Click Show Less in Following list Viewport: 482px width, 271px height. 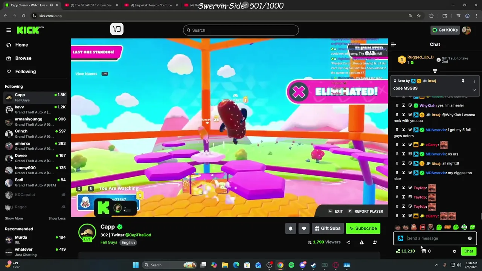[x=57, y=218]
